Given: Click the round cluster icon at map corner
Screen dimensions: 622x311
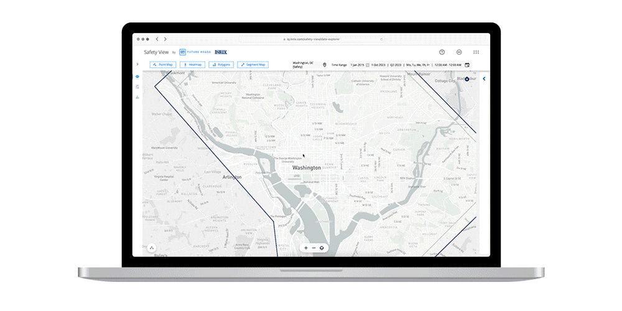Looking at the screenshot, I should pos(152,248).
